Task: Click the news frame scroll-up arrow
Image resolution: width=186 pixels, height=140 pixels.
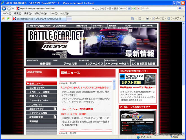Action: click(x=114, y=81)
